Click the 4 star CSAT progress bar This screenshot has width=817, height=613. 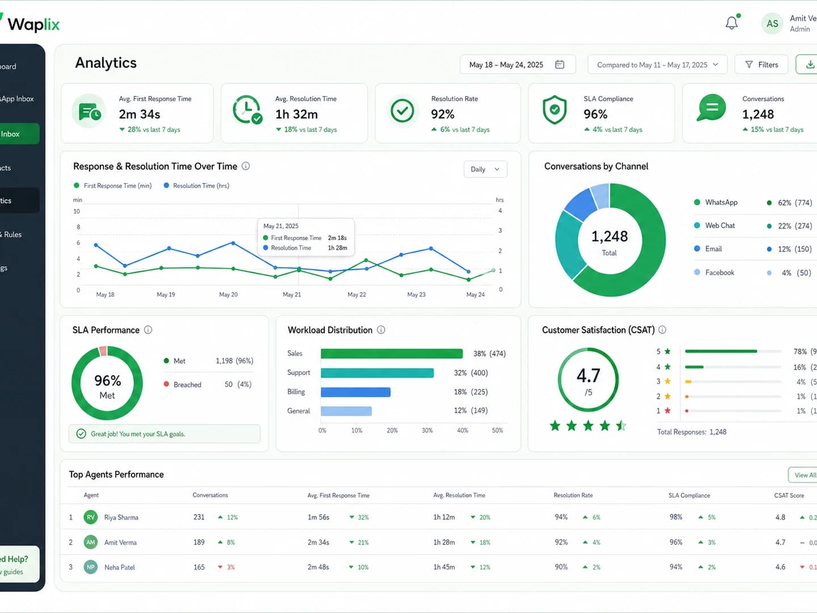pos(732,367)
